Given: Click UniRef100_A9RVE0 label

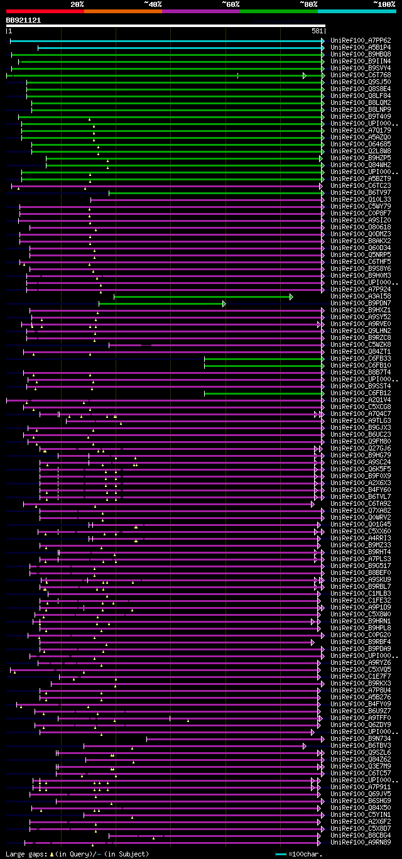Looking at the screenshot, I should click(360, 324).
